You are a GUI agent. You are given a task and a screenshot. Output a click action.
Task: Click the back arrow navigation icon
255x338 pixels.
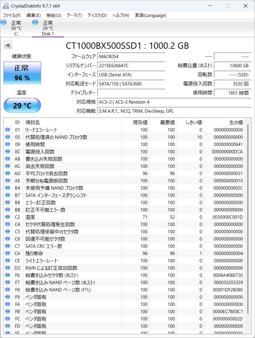click(x=8, y=45)
